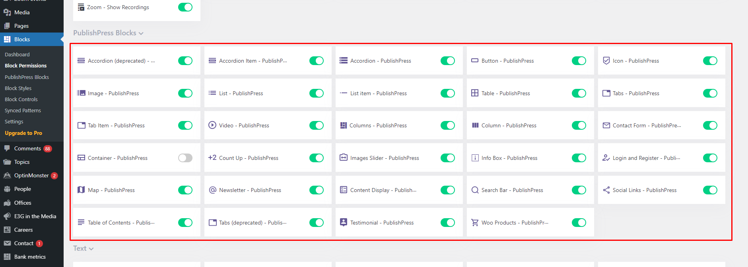Click the Count Up +2 icon
This screenshot has height=267, width=748.
[x=212, y=158]
